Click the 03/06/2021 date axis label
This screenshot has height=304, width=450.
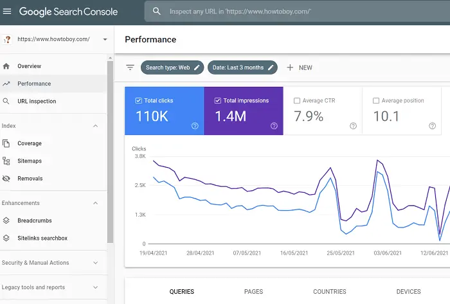(x=388, y=253)
